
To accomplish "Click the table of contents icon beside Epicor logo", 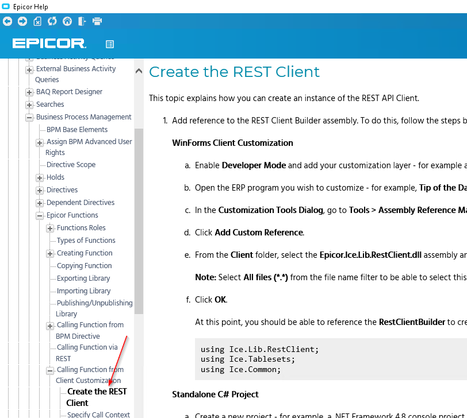I will pos(110,44).
